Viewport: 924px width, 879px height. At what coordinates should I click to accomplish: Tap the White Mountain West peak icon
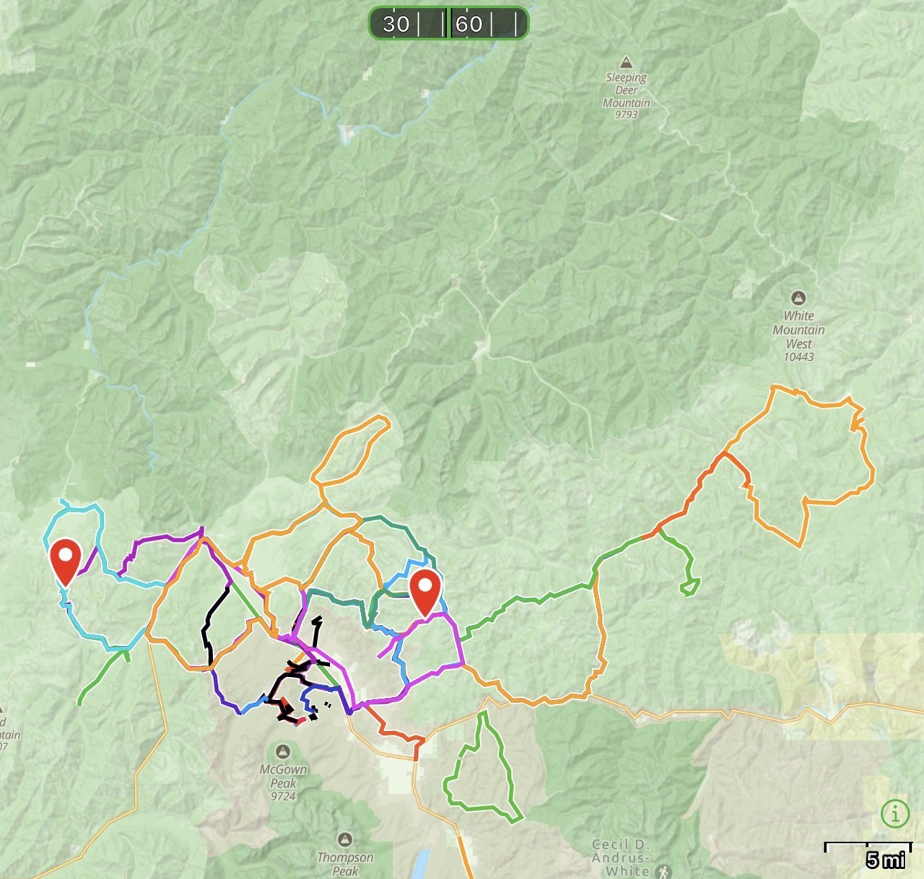(798, 298)
